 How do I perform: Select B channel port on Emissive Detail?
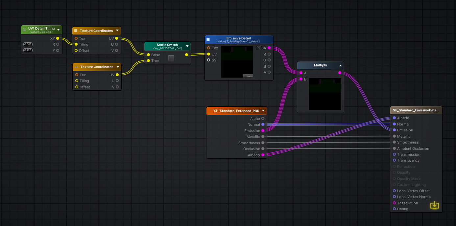pyautogui.click(x=269, y=66)
